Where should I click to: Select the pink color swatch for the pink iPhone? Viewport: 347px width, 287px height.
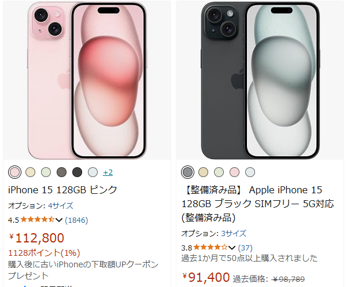[x=15, y=172]
